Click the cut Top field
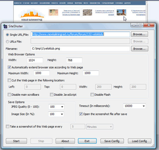 [x=68, y=87]
